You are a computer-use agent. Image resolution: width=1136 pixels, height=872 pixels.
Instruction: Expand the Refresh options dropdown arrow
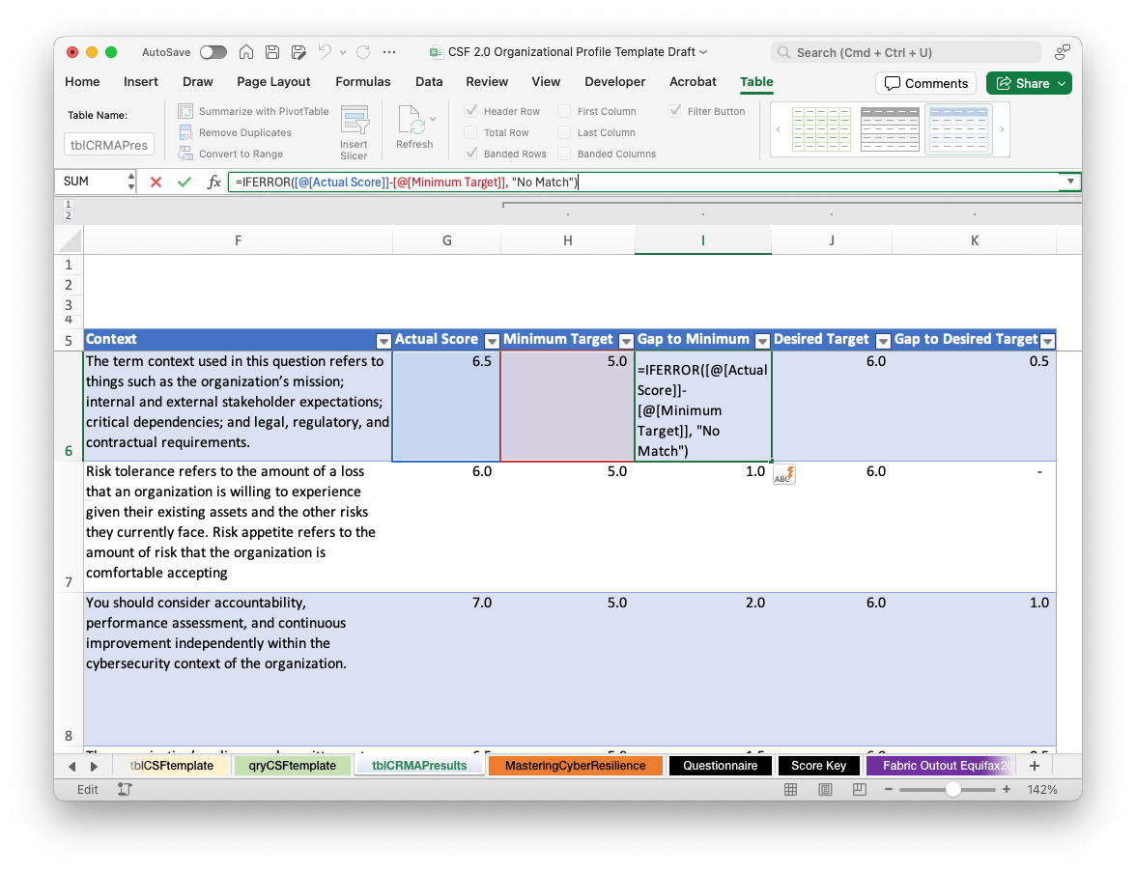point(433,119)
